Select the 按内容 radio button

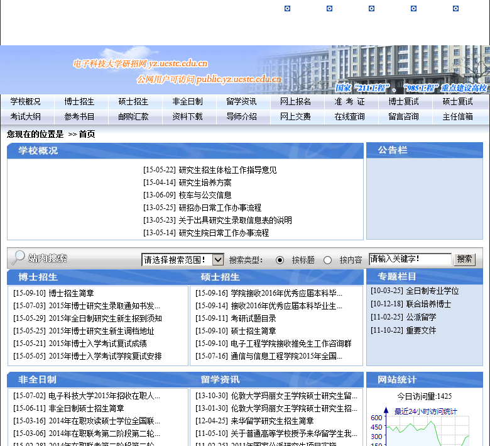pyautogui.click(x=327, y=260)
